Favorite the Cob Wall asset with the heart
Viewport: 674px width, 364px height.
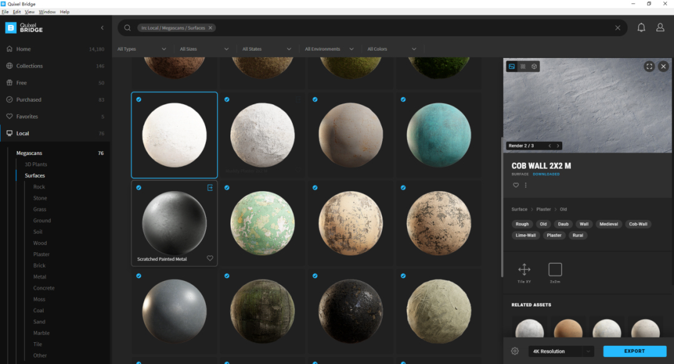[x=516, y=185]
